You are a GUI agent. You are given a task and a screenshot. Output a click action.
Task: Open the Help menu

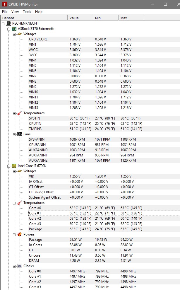point(39,12)
